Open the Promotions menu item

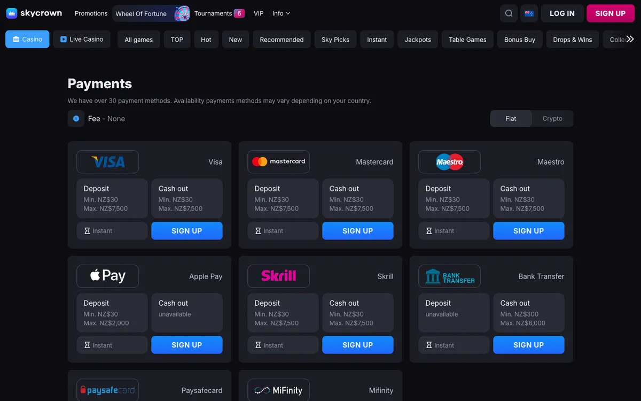coord(91,13)
